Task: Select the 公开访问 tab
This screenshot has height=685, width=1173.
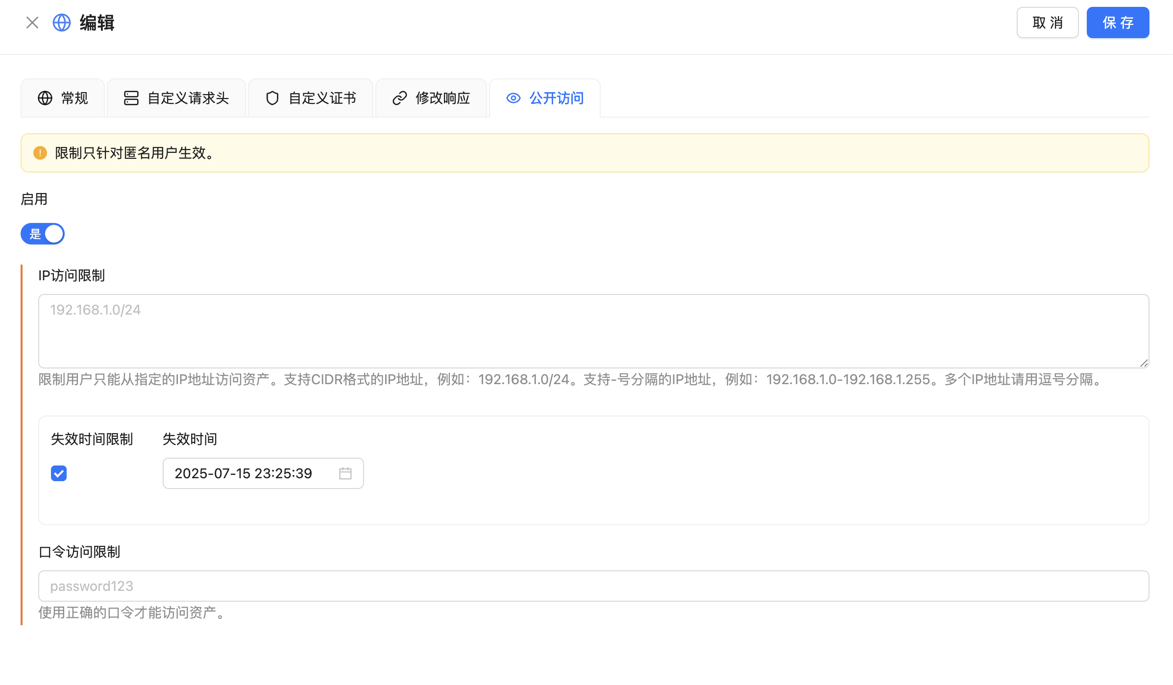Action: click(x=545, y=98)
